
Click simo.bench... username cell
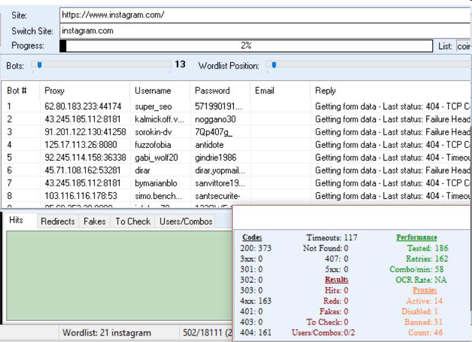pos(158,196)
